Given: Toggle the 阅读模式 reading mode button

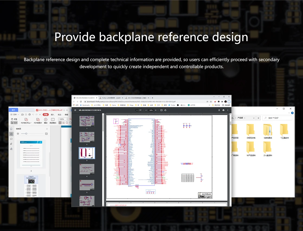Looking at the screenshot, I should pos(53,120).
